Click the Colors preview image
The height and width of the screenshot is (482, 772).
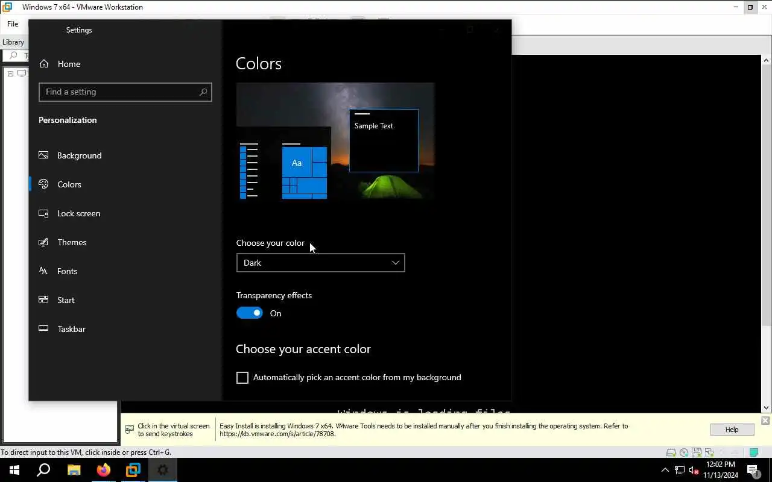[335, 141]
